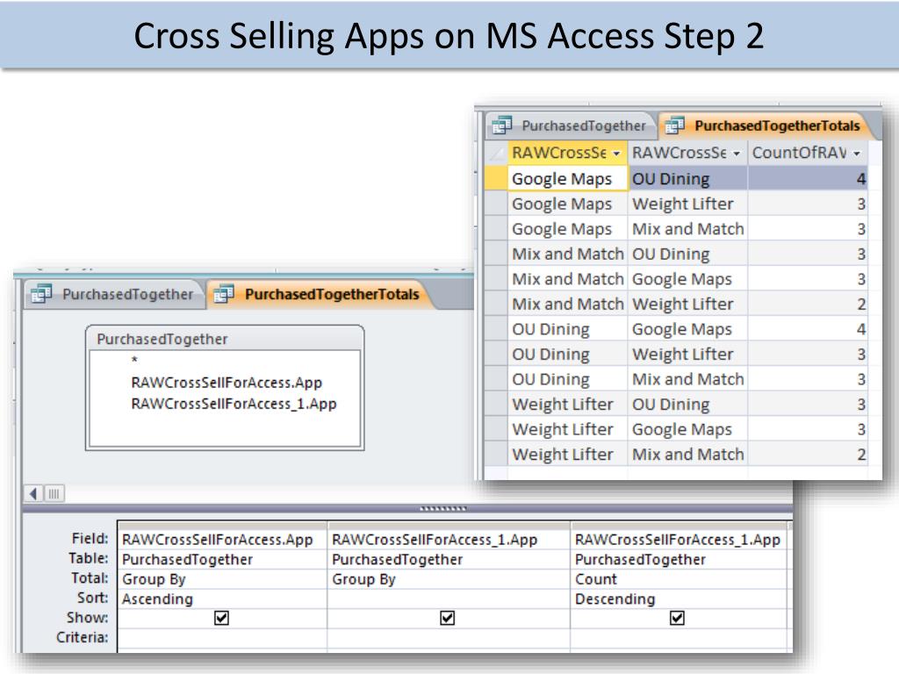Click query icon on design PurchasedTogetherTotals tab
The width and height of the screenshot is (899, 674).
(x=224, y=294)
